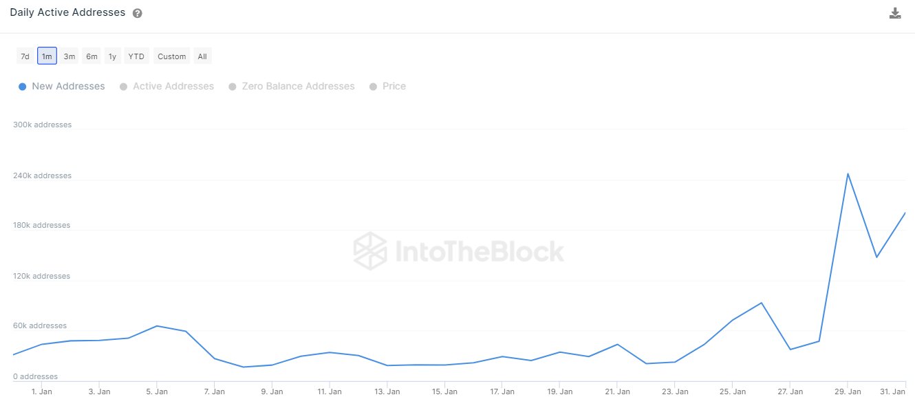Click the 29. Jan peak data point
This screenshot has width=915, height=408.
click(848, 173)
